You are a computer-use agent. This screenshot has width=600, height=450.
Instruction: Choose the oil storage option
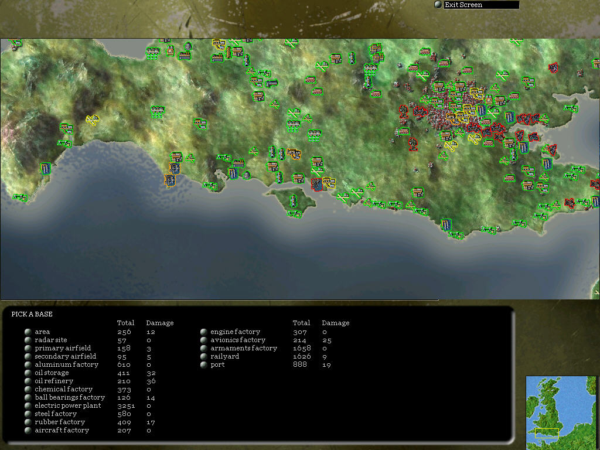click(28, 373)
